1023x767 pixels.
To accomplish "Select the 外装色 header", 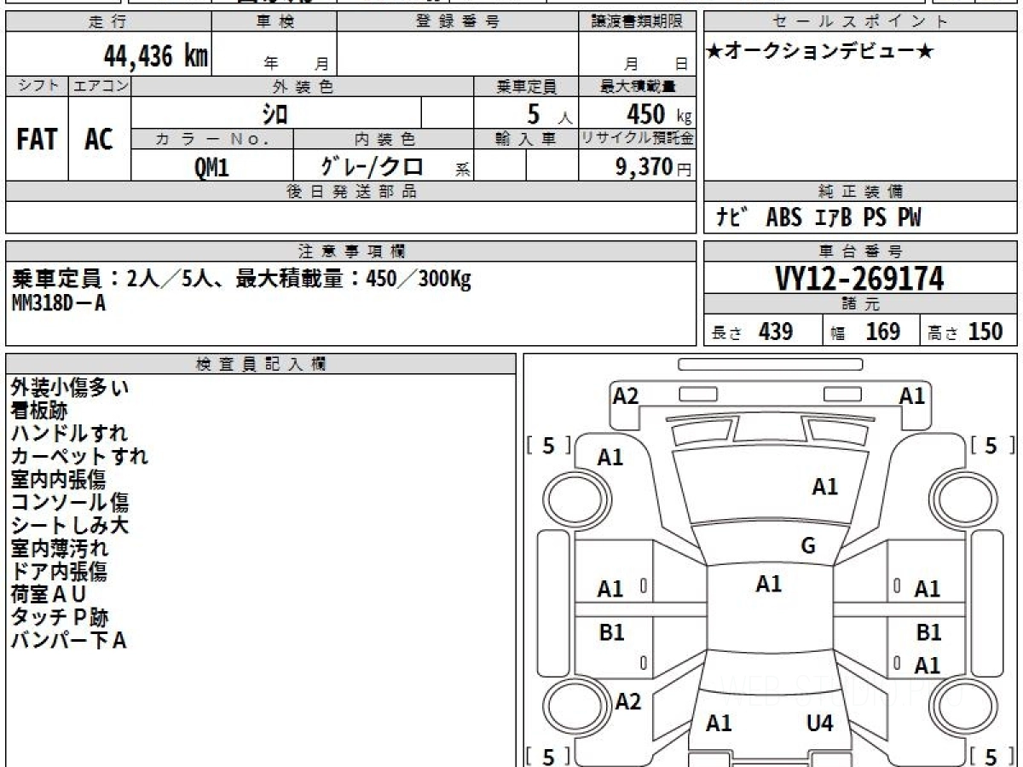I will coord(303,86).
